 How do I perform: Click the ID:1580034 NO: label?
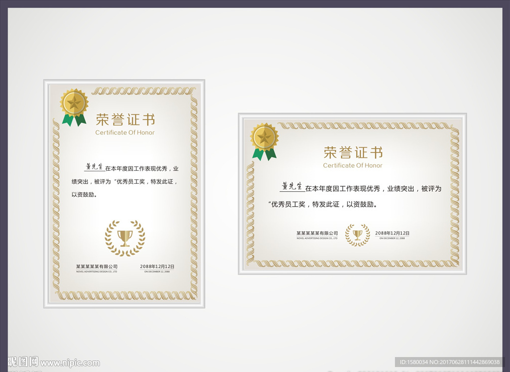449,362
